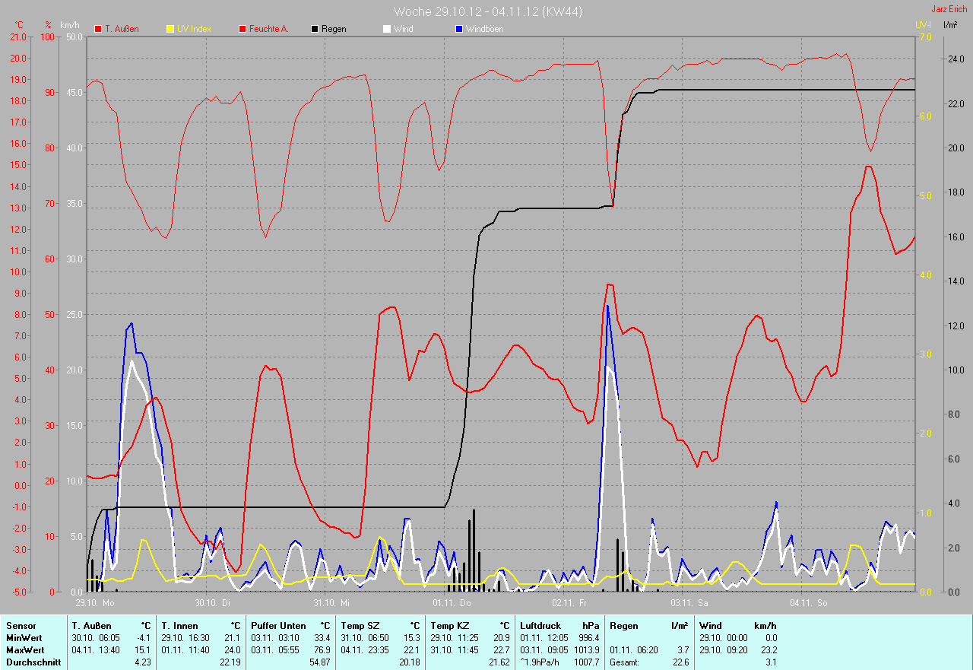
Task: Click the Windböen legend label
Action: point(484,29)
